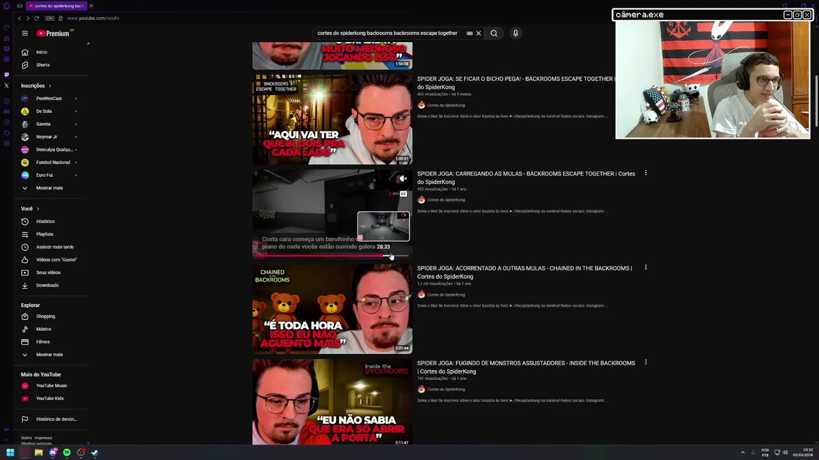The height and width of the screenshot is (460, 819).
Task: Expand the Você section chevron
Action: pyautogui.click(x=38, y=209)
